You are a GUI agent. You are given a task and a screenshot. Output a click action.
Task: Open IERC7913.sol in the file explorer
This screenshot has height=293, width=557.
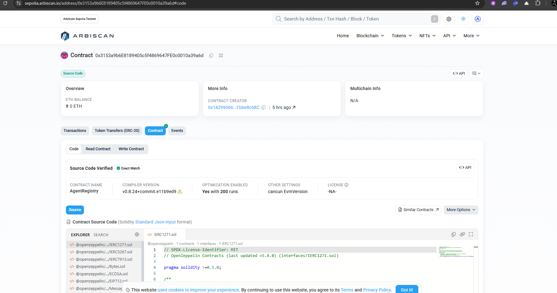point(104,259)
